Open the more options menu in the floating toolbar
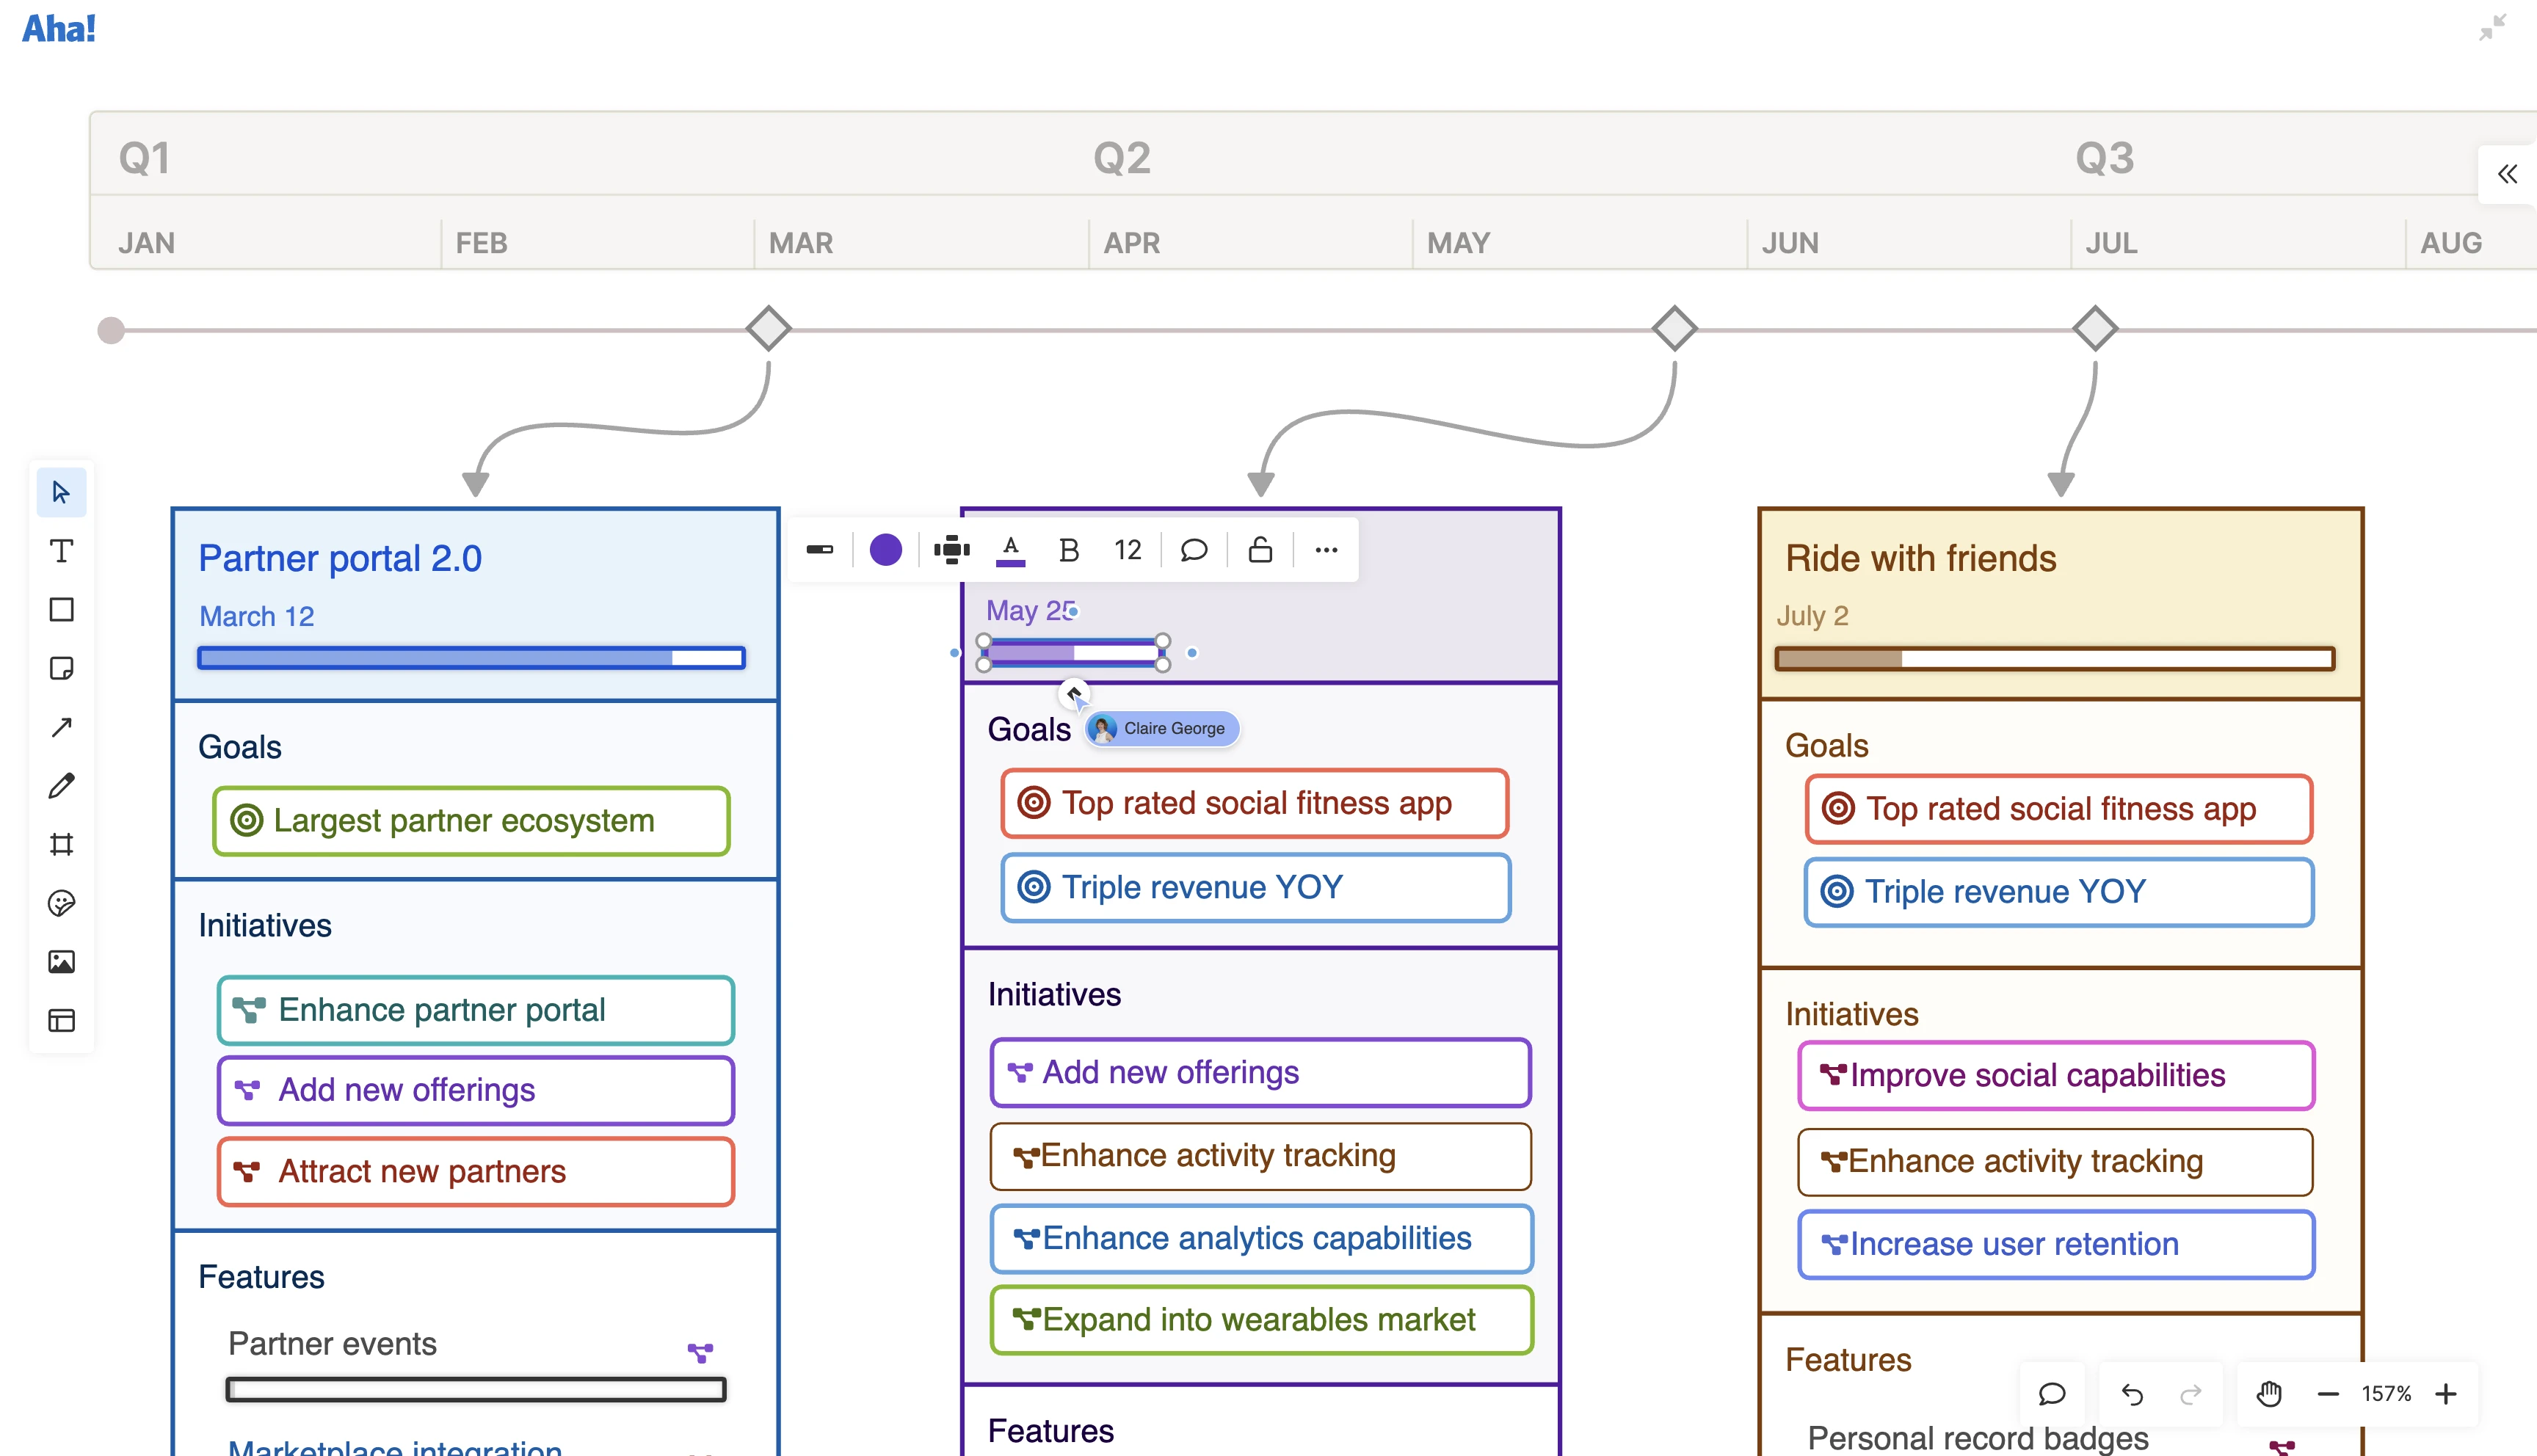The image size is (2537, 1456). [1326, 549]
